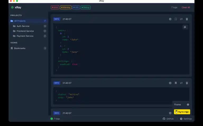Screen dimensions: 203x126
Task: Click the Buy me a coffee button
Action: click(182, 112)
